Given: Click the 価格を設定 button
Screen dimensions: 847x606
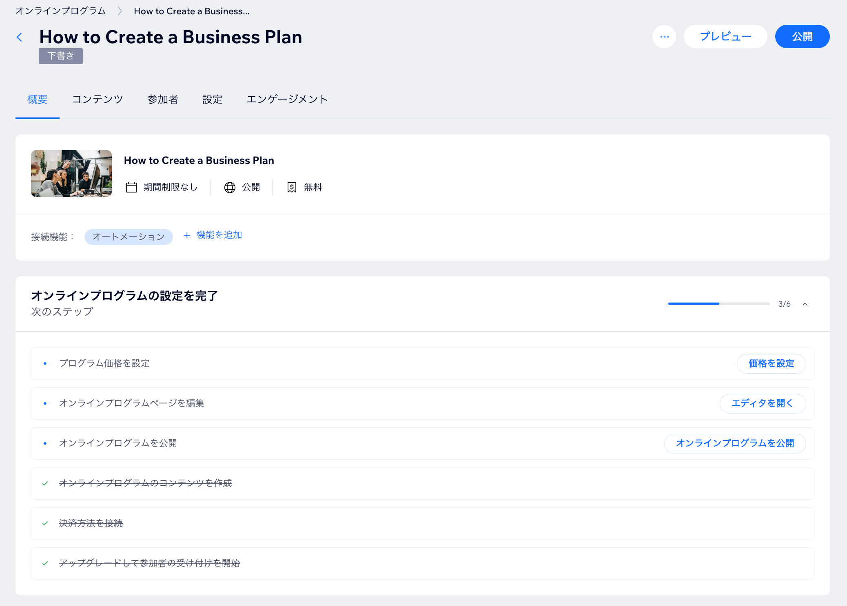Looking at the screenshot, I should coord(771,363).
